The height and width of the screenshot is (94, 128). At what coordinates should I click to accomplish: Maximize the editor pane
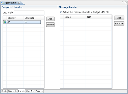tap(125, 2)
